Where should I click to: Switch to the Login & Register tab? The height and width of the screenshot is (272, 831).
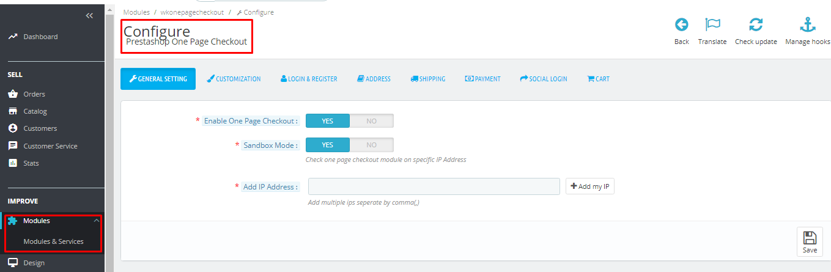309,79
